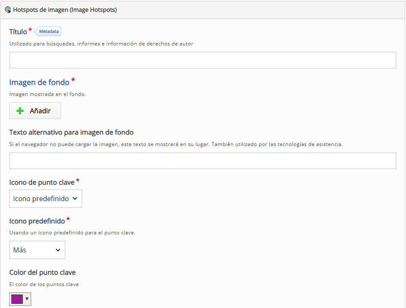
Task: Click the Image Hotspots header icon
Action: (x=8, y=10)
